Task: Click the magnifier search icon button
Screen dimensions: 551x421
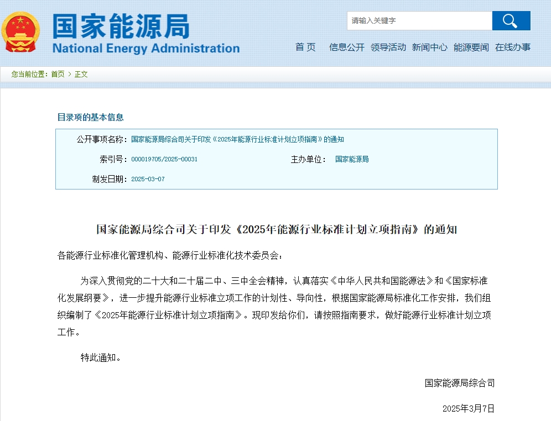Action: tap(511, 20)
